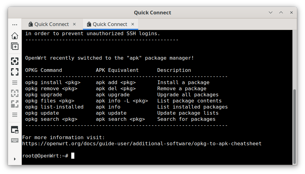Select the second Quick Connect tab
This screenshot has width=305, height=174.
pyautogui.click(x=110, y=24)
